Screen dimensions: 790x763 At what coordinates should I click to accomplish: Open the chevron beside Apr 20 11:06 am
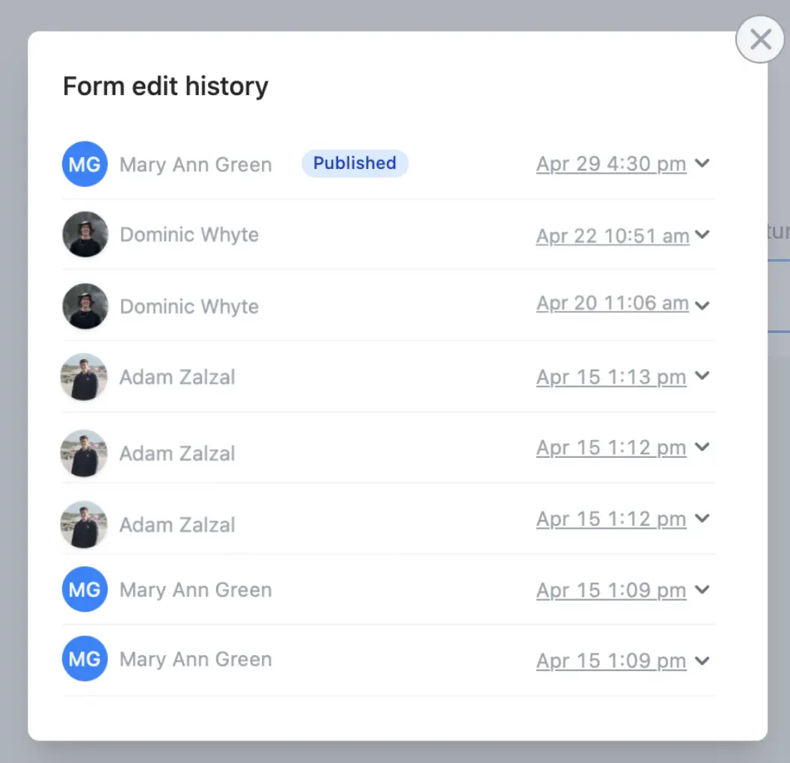pos(702,305)
